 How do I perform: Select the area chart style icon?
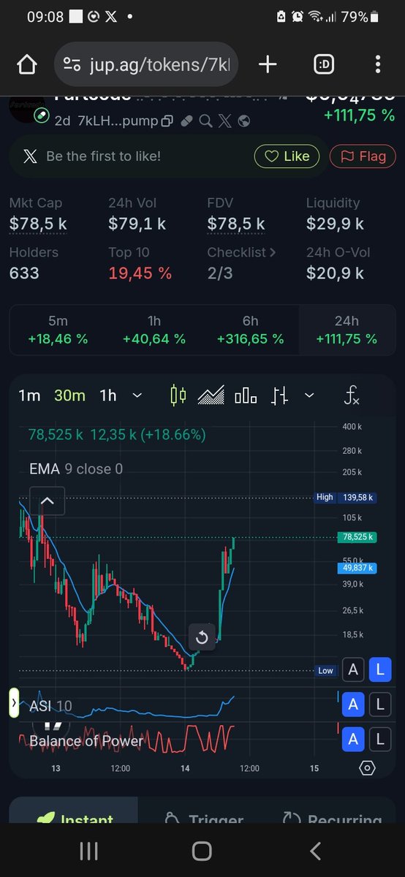pos(211,395)
